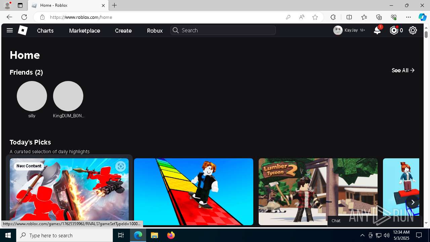Viewport: 430px width, 242px height.
Task: Click the KayJay username
Action: click(351, 30)
